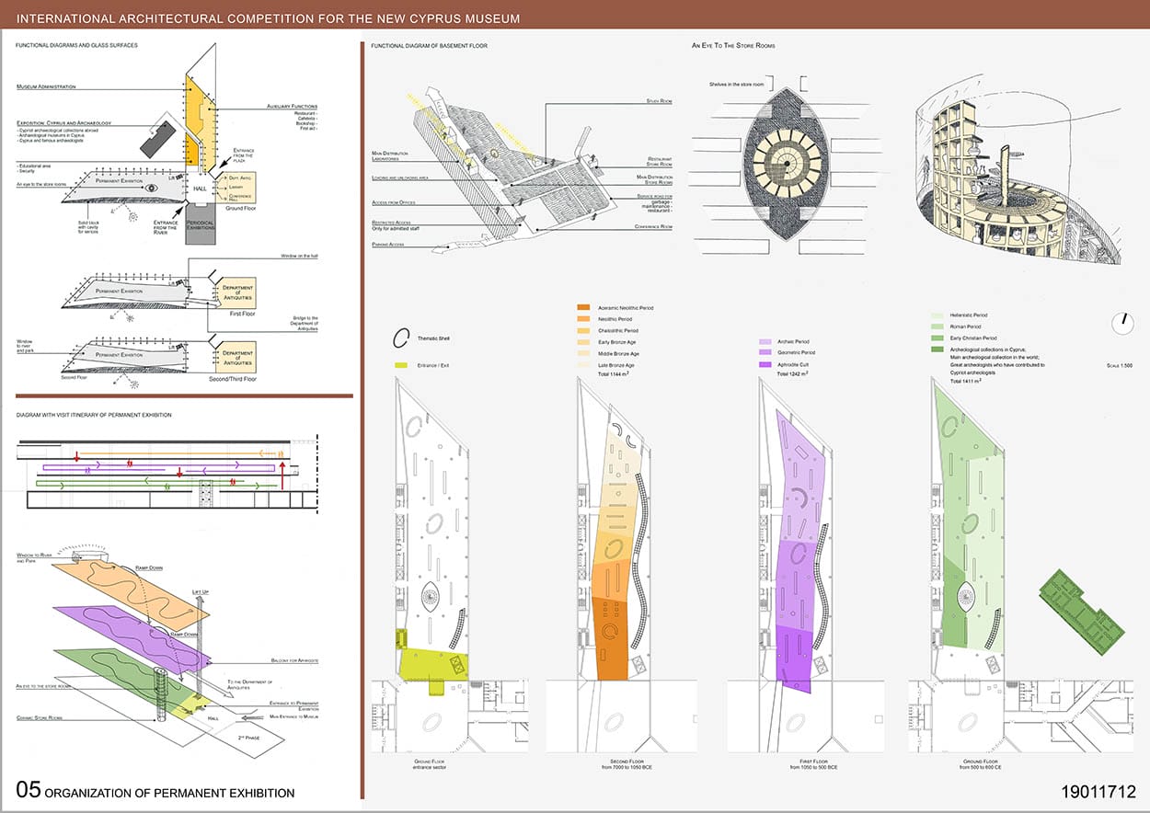Image resolution: width=1150 pixels, height=813 pixels.
Task: Click the 'Shelves in the store room' label
Action: coord(737,84)
